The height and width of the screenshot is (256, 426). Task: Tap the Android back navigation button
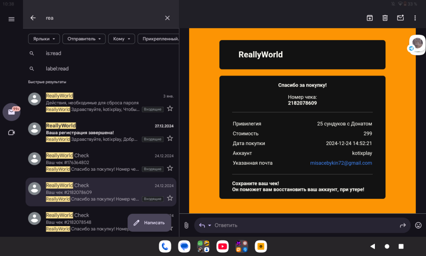coord(372,247)
